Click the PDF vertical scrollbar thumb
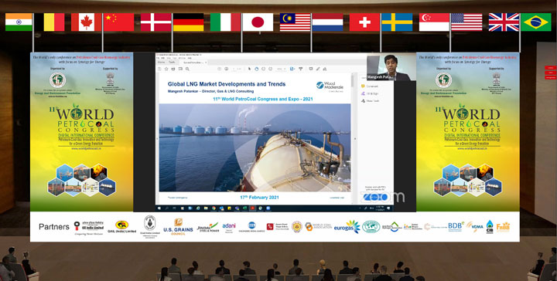The image size is (557, 281). (353, 81)
